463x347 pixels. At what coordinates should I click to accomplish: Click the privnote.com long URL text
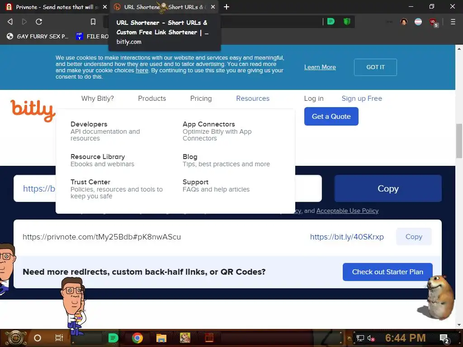tap(102, 237)
